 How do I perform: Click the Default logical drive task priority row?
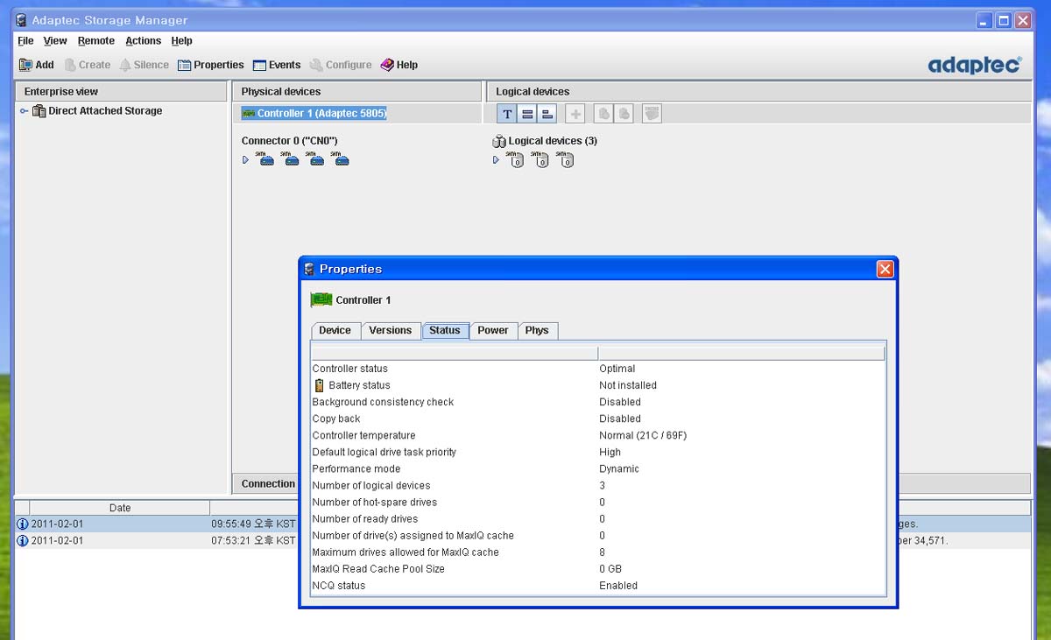point(597,452)
